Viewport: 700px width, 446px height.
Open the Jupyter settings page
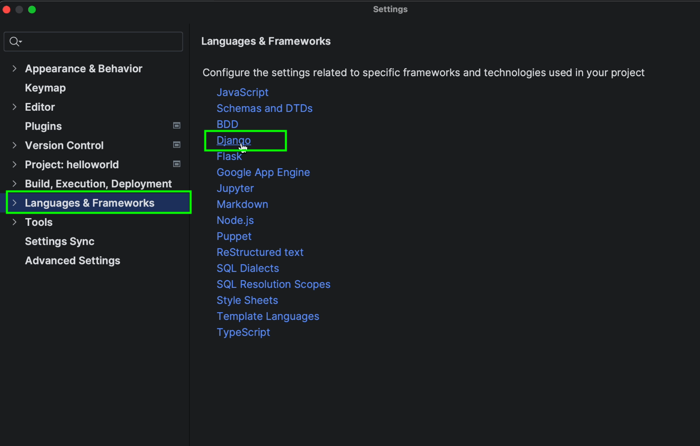point(235,188)
